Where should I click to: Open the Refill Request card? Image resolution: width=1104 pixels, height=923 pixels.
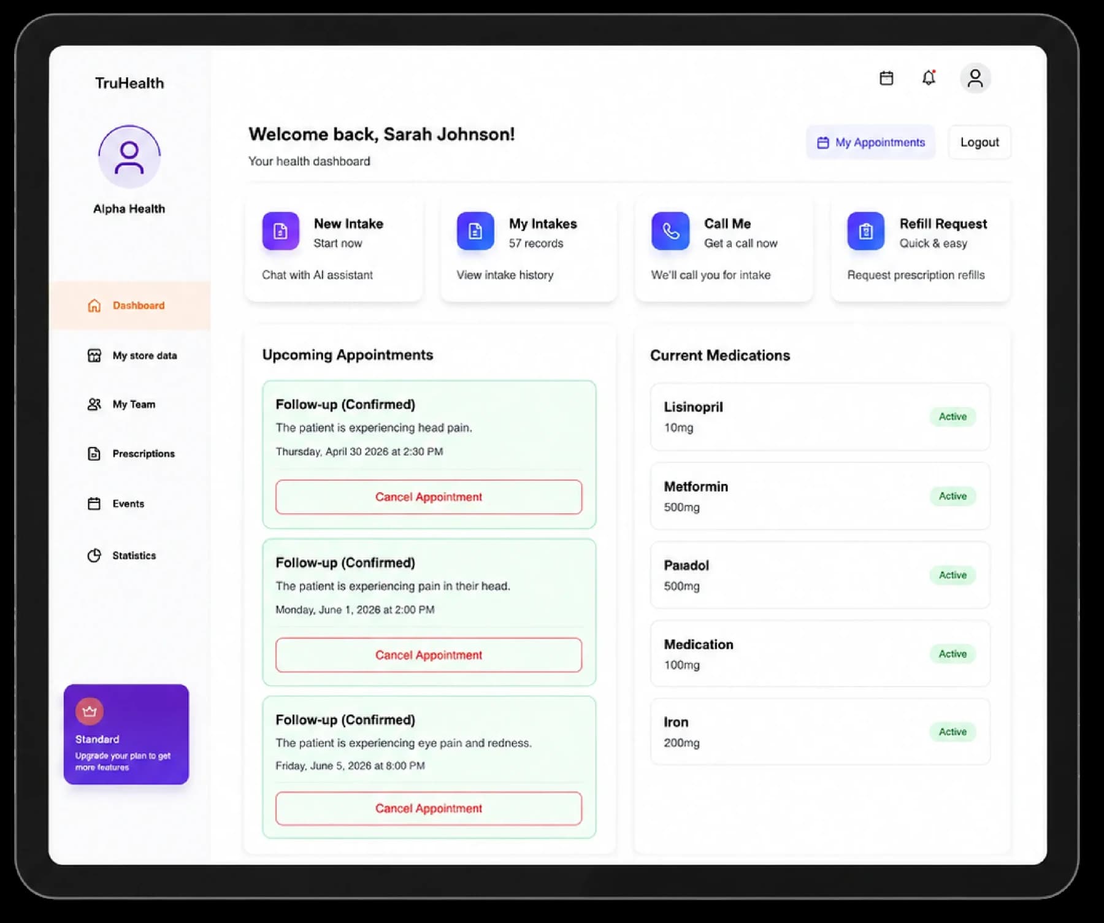920,249
